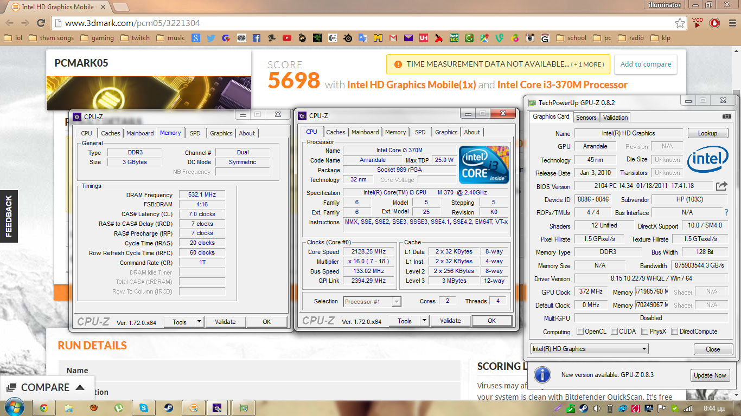
Task: Expand the (+1 MORE) warning notice
Action: (588, 64)
